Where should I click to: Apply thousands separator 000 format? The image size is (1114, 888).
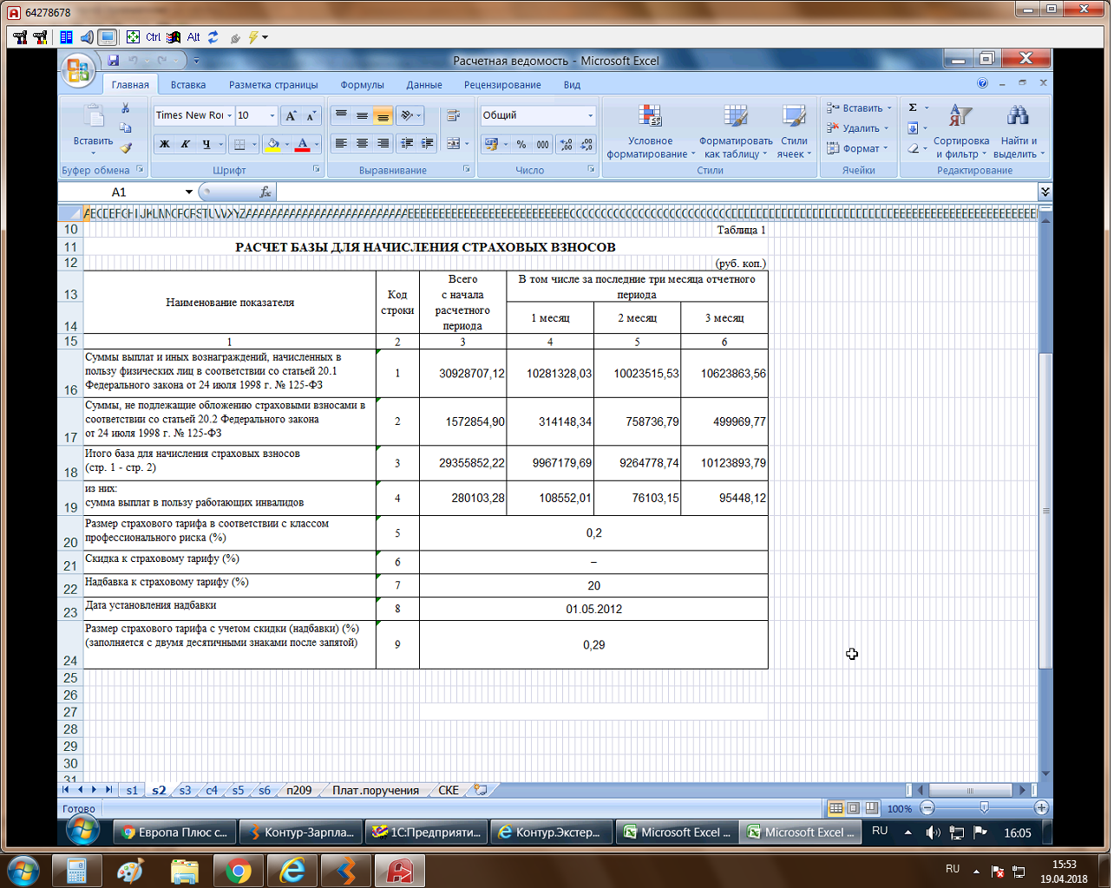point(542,144)
